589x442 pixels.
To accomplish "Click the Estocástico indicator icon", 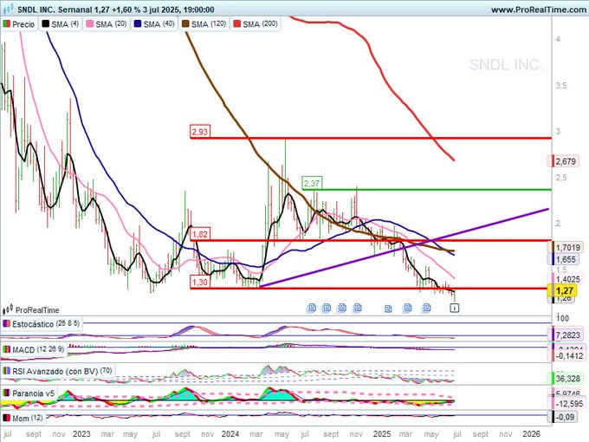I will pyautogui.click(x=6, y=323).
